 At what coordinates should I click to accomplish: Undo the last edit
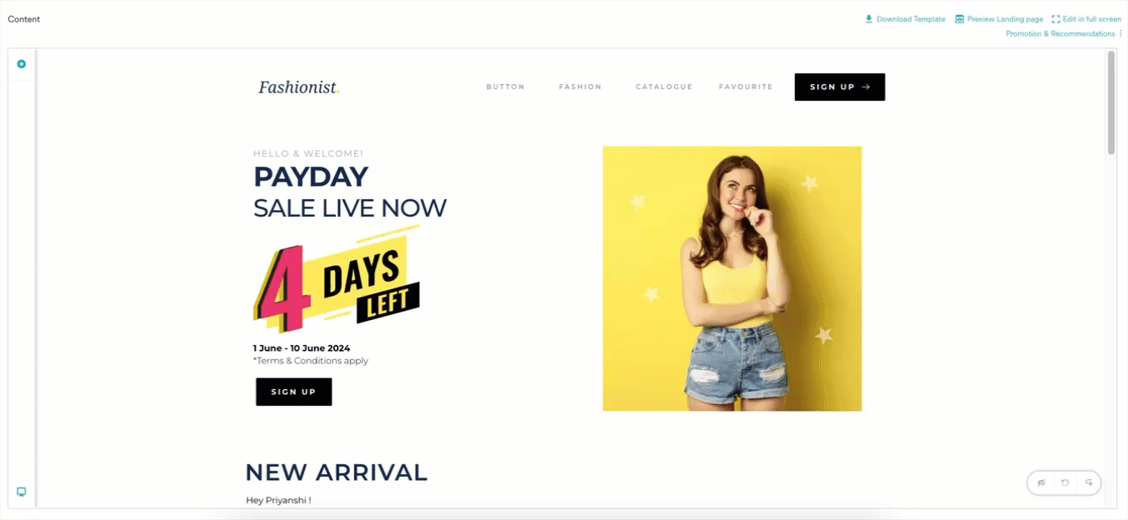[x=1065, y=482]
